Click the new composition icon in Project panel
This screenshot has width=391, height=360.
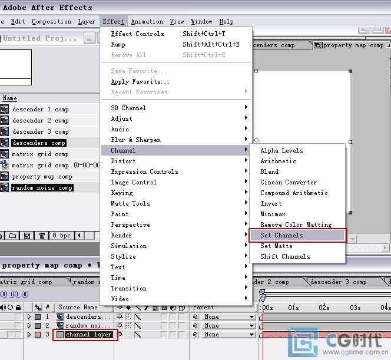(x=27, y=236)
